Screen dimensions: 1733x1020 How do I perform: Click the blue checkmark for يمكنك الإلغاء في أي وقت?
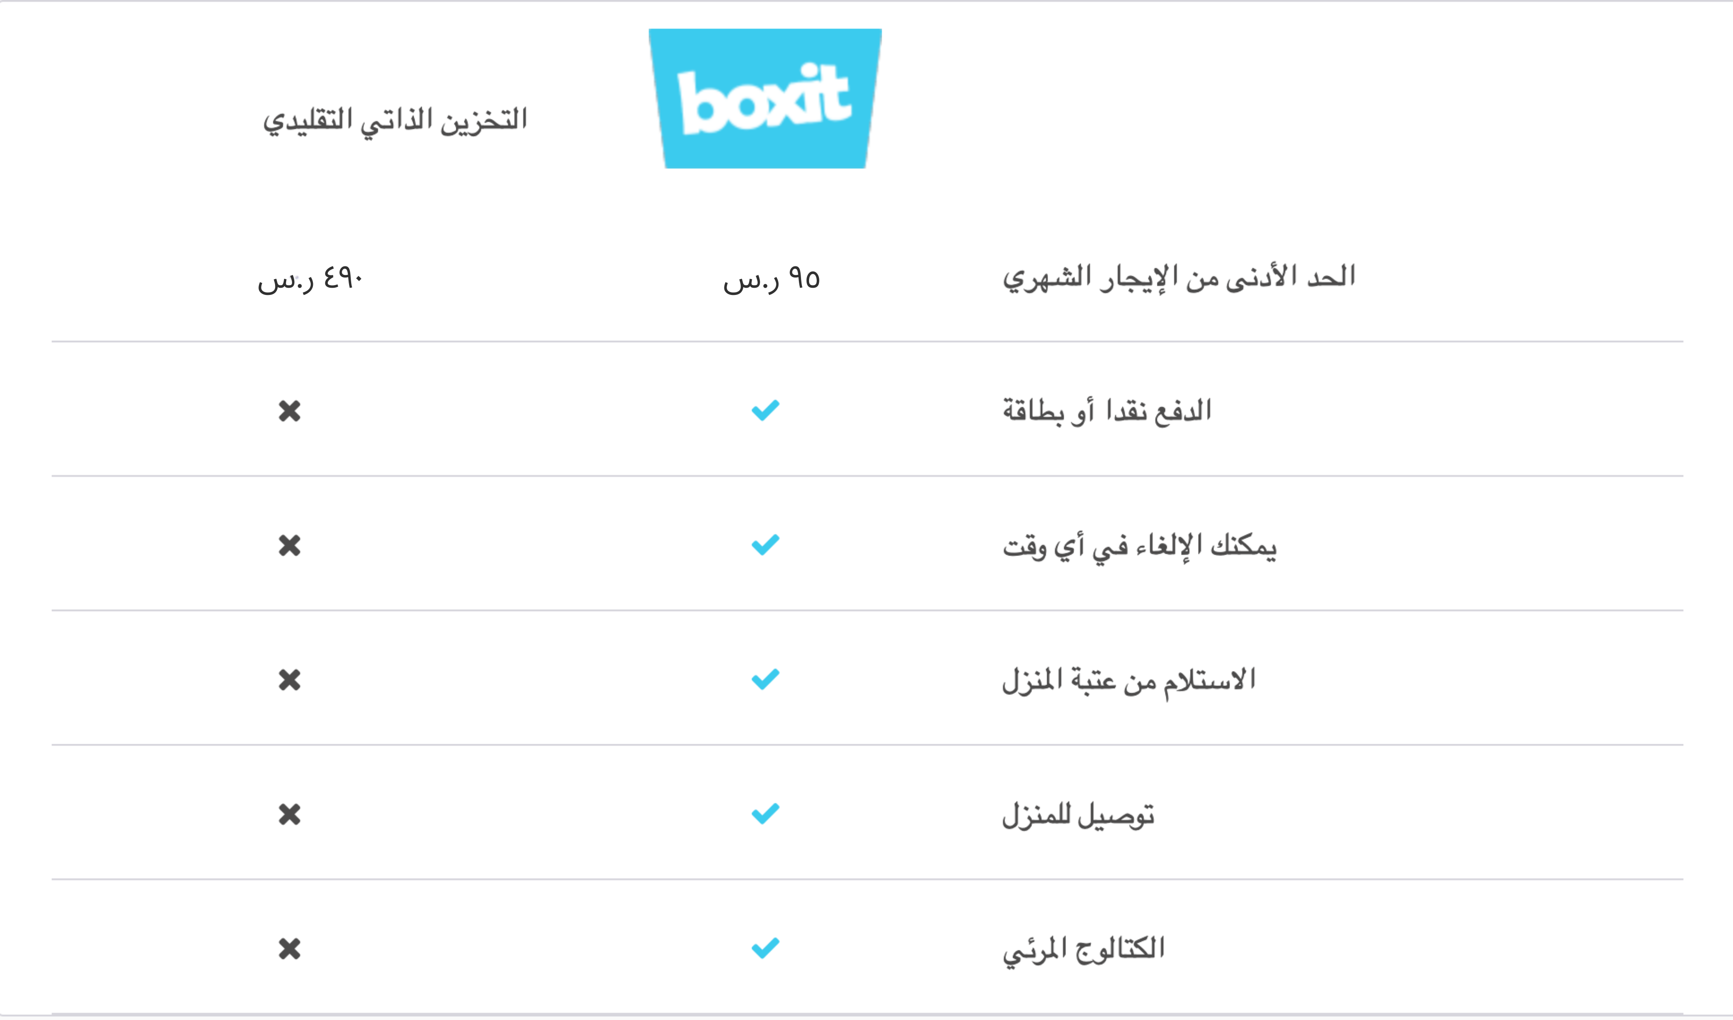[x=765, y=545]
